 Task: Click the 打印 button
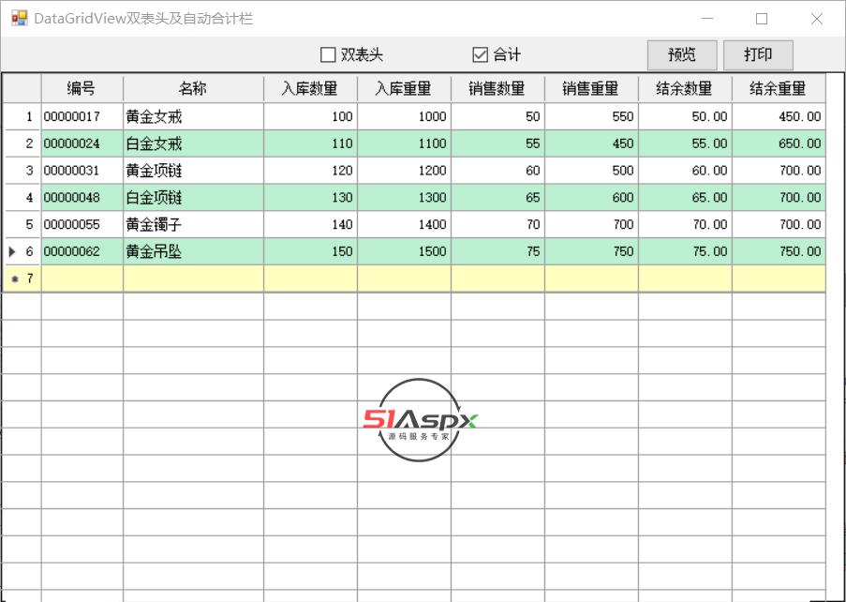(758, 55)
